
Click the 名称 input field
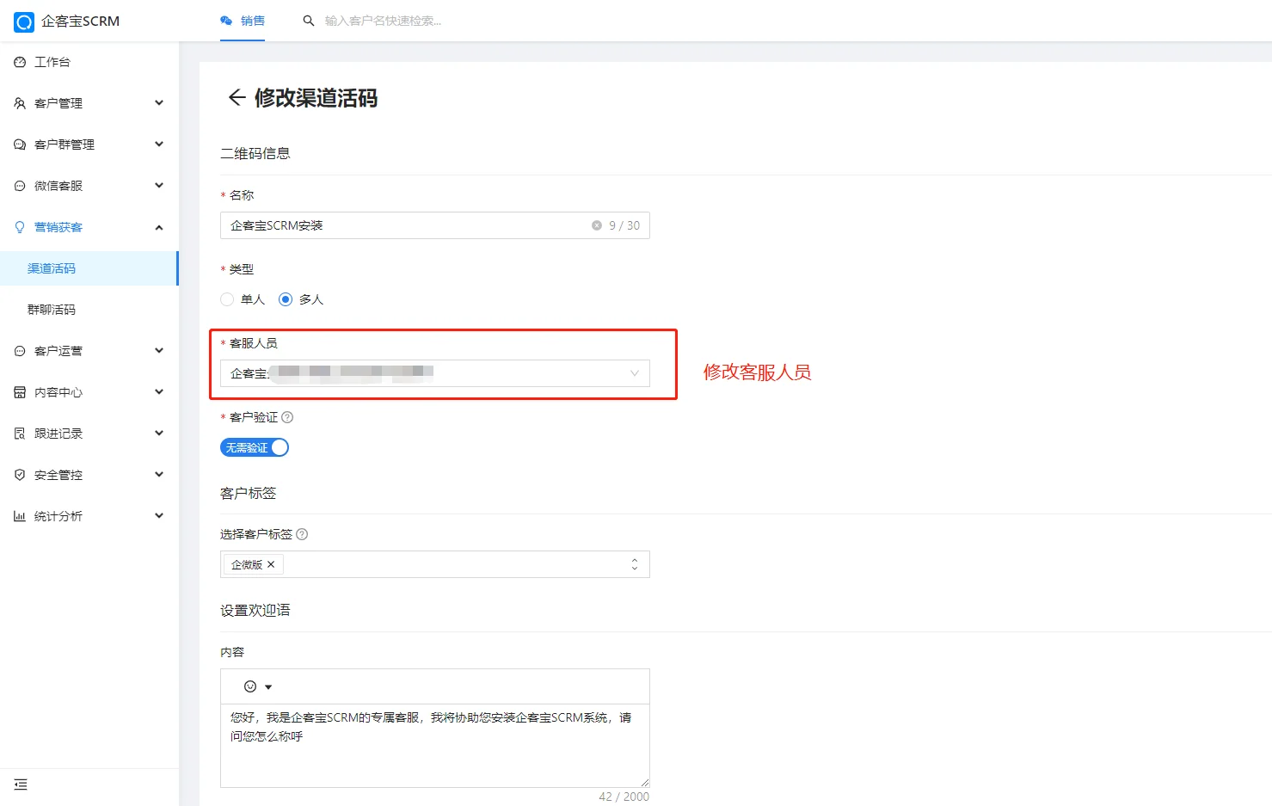[435, 225]
